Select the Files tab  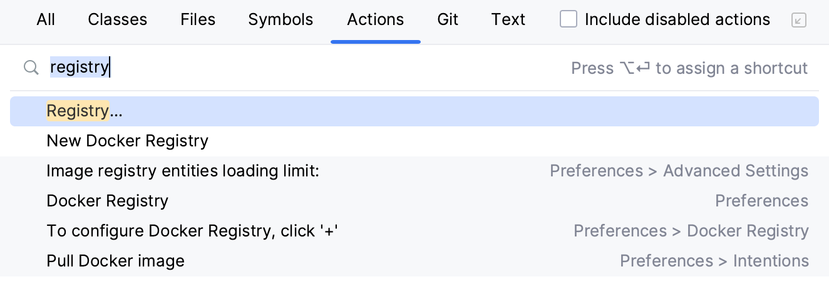[x=198, y=20]
